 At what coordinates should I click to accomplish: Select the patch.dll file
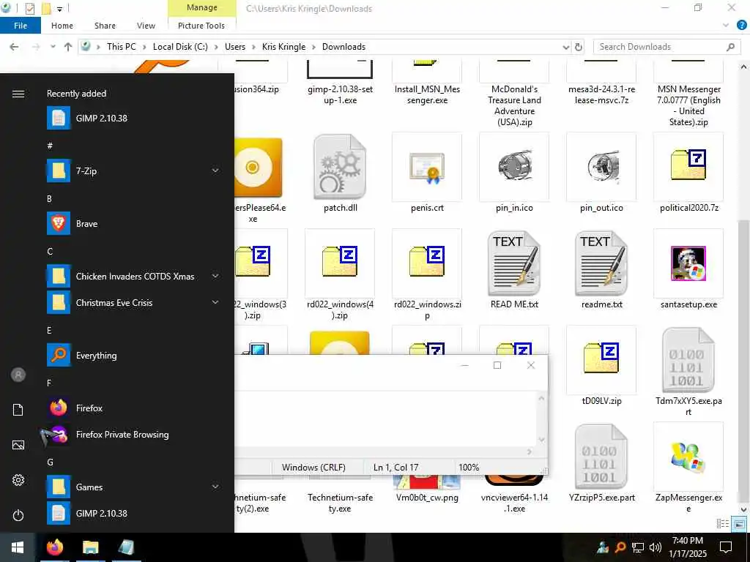[x=340, y=173]
